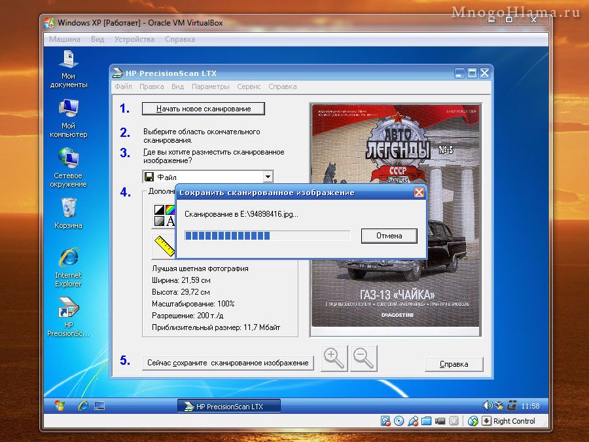The image size is (589, 442).
Task: Open PrecisionScan Сервис menu
Action: 249,86
